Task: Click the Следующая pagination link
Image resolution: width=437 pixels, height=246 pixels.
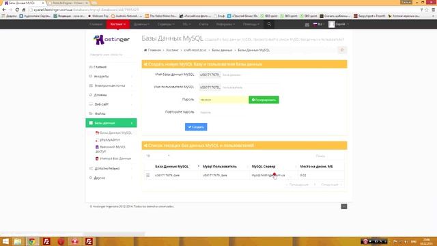Action: (x=330, y=184)
